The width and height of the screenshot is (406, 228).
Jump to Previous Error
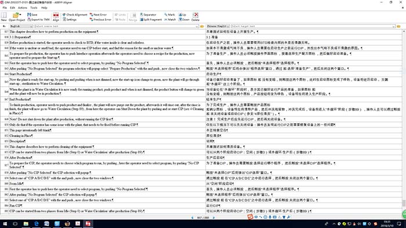(x=100, y=20)
